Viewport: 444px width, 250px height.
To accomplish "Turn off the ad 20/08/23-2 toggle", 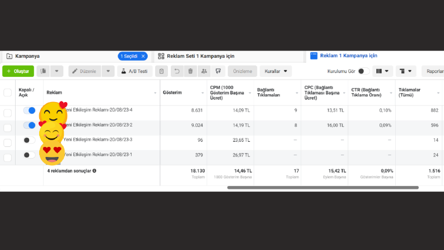I will [x=30, y=125].
